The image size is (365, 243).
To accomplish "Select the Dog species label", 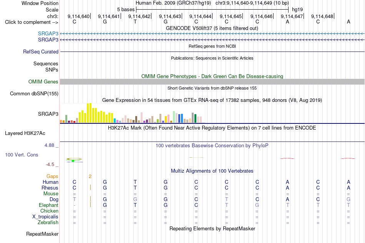I will tap(54, 200).
